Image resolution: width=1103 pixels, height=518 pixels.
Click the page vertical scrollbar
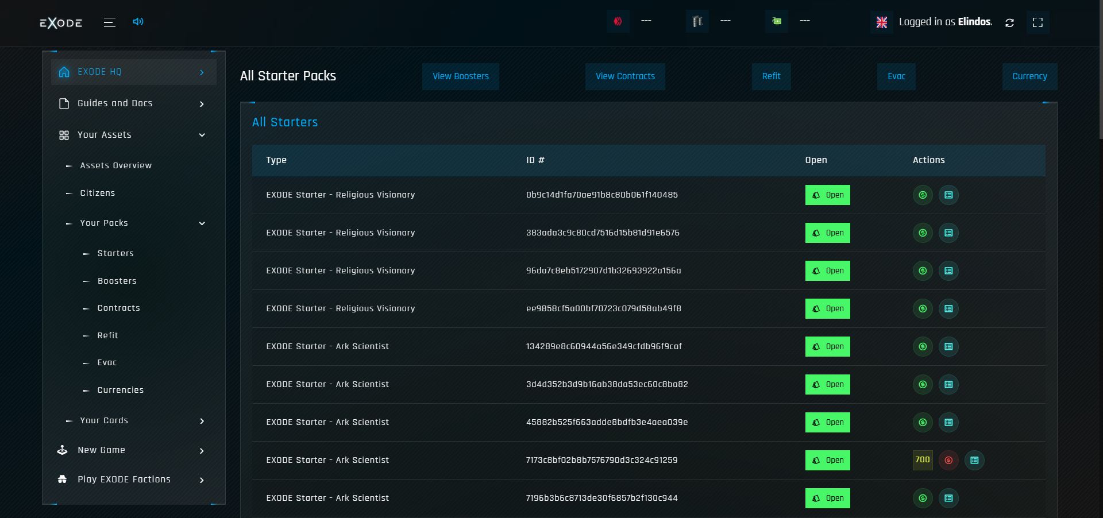coord(1101,69)
